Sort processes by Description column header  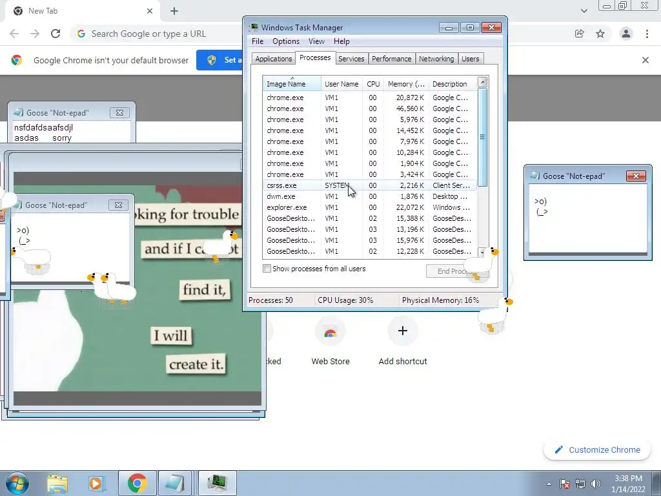(x=453, y=84)
